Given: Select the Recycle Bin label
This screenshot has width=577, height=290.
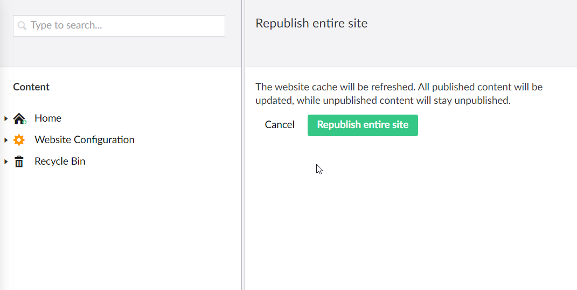Looking at the screenshot, I should (x=60, y=161).
